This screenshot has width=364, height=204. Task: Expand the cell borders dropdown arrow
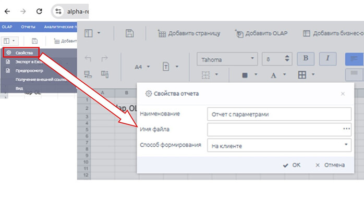coord(216,74)
